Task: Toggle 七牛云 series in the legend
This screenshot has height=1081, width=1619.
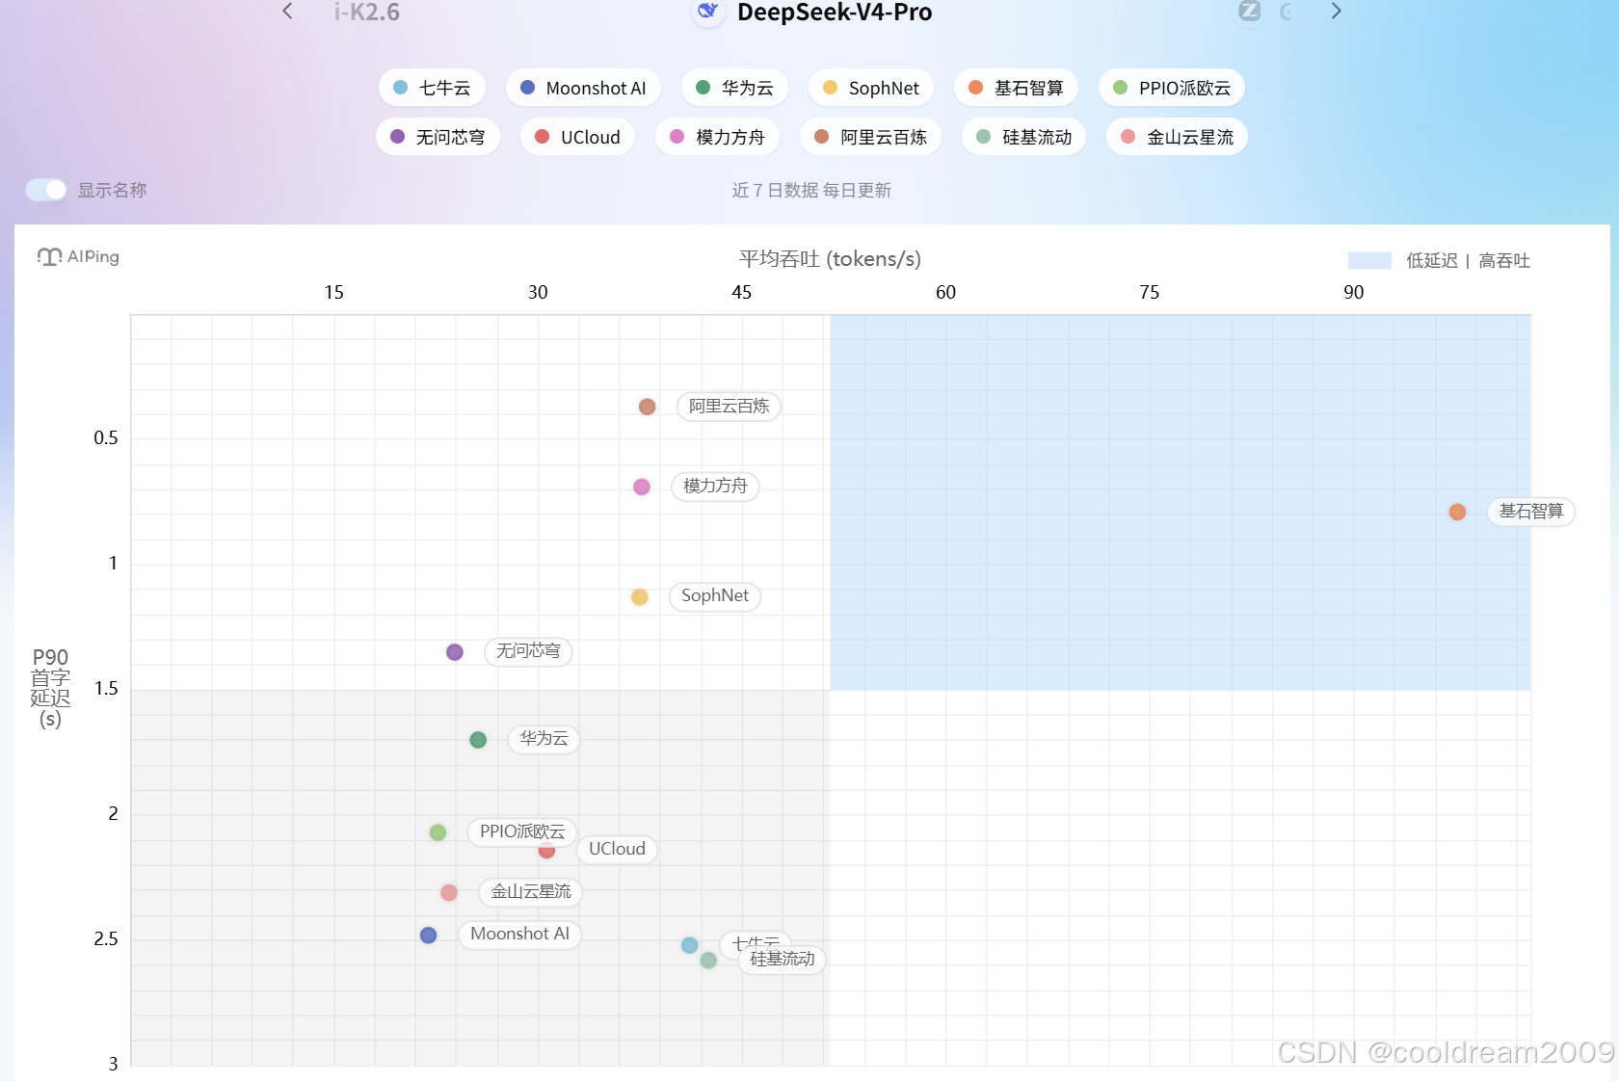Action: (432, 88)
